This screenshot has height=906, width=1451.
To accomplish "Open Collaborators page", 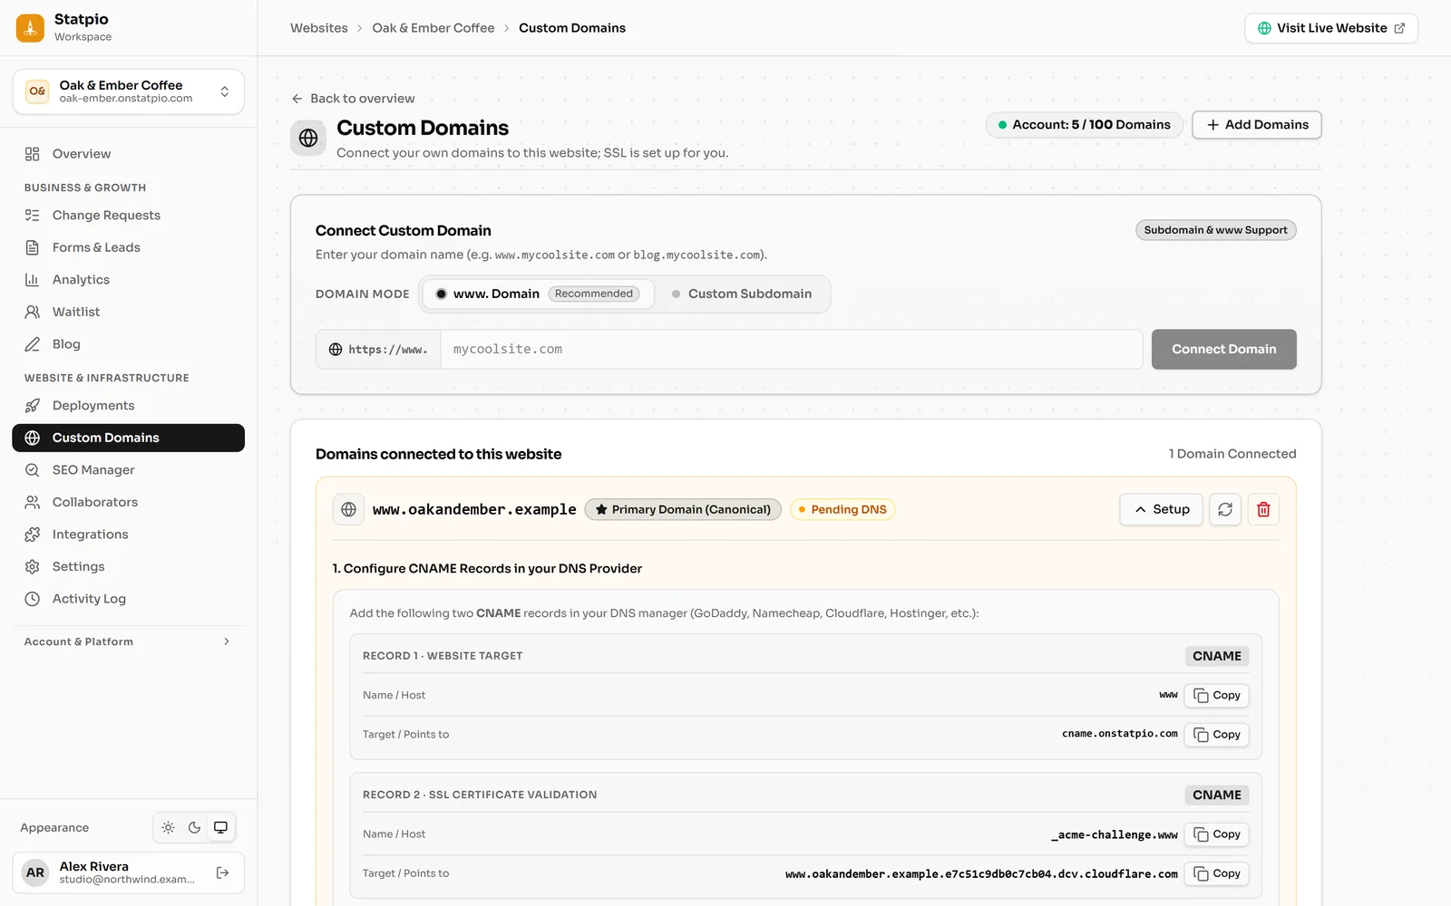I will pos(128,502).
